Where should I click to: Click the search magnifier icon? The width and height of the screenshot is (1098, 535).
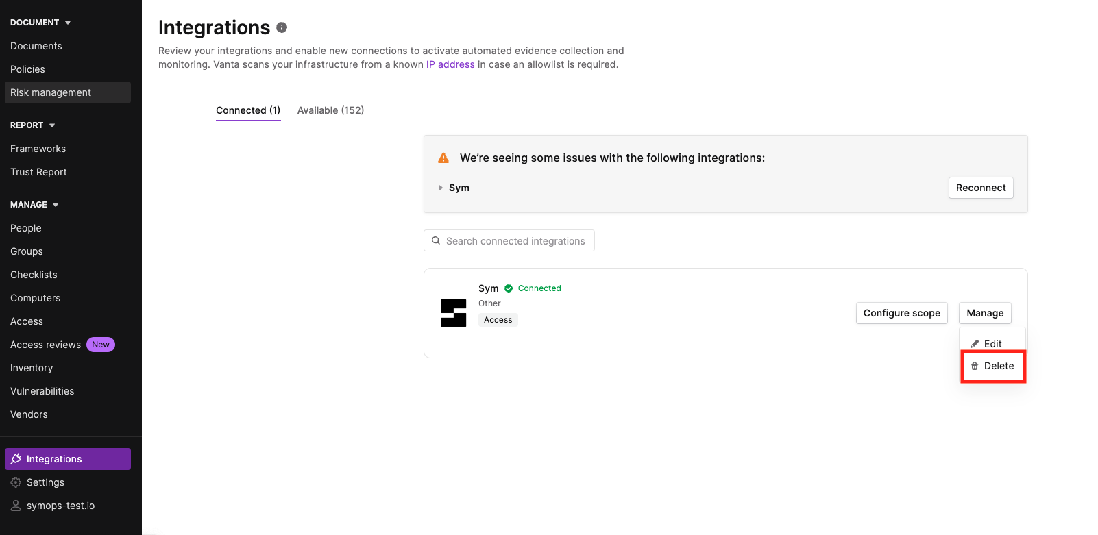pyautogui.click(x=436, y=240)
